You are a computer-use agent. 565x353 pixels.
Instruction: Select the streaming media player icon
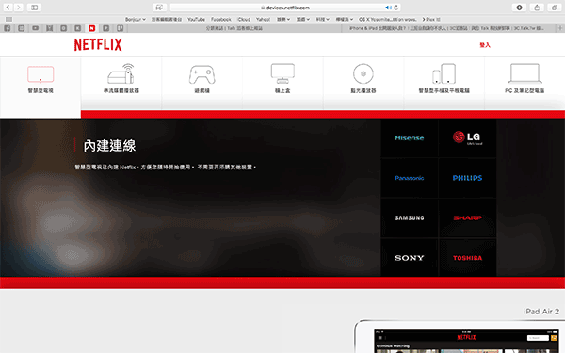121,73
